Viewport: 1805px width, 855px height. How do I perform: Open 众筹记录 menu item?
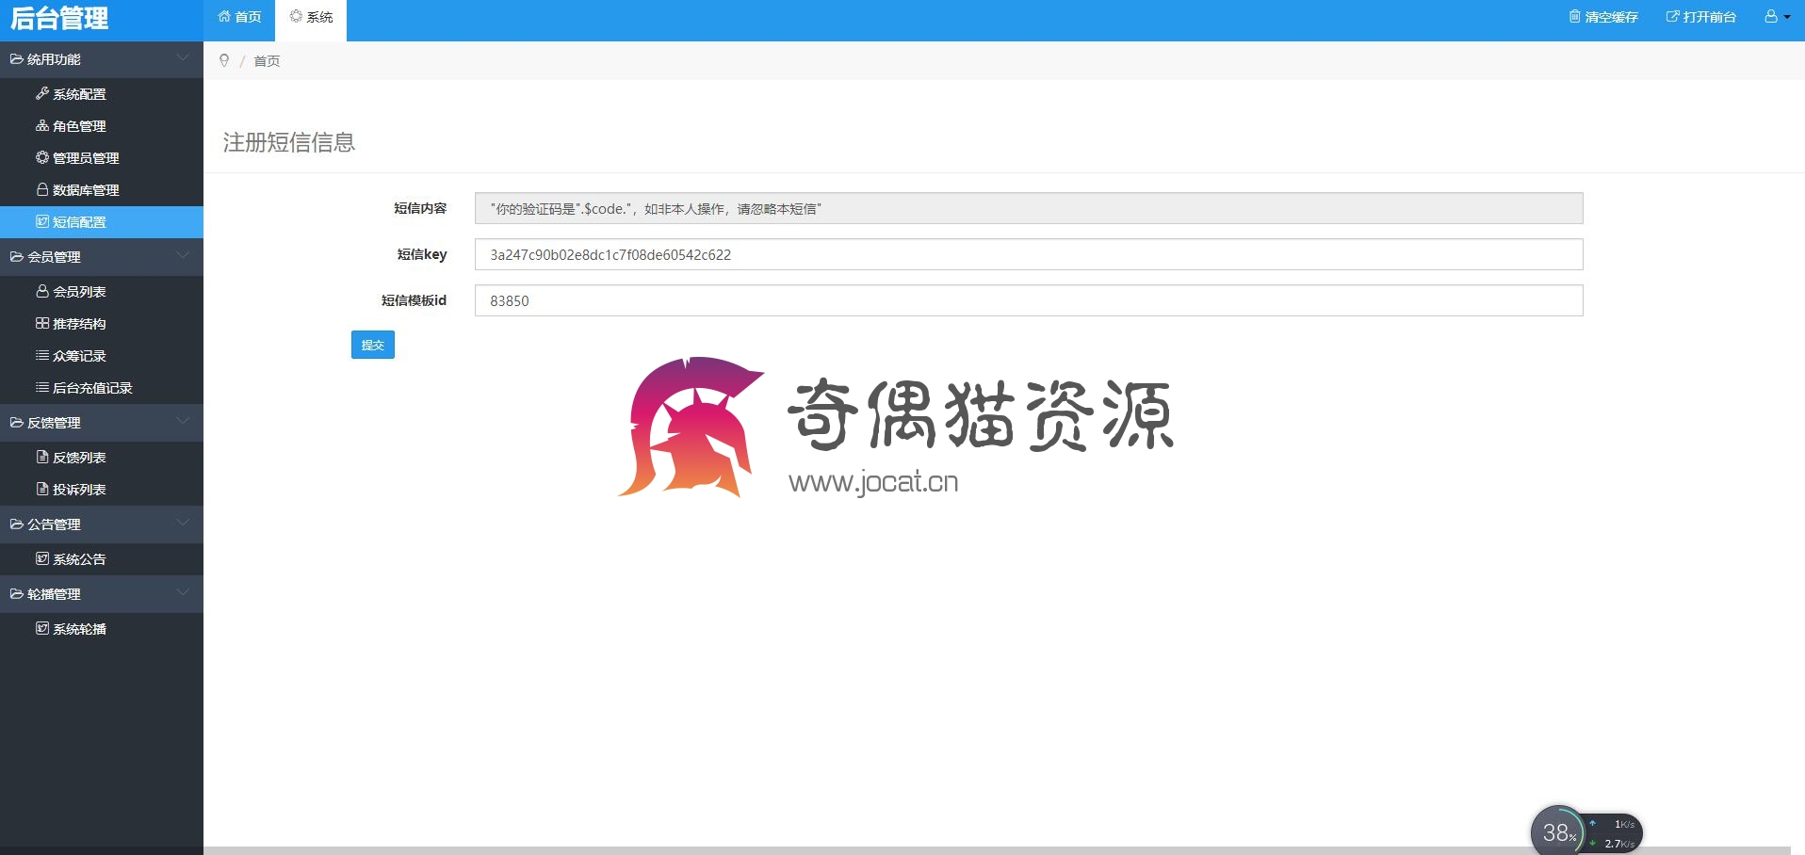pyautogui.click(x=102, y=356)
